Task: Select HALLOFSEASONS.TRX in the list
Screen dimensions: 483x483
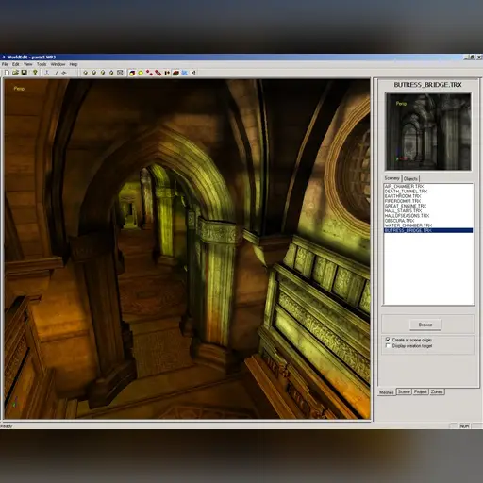Action: click(x=428, y=216)
